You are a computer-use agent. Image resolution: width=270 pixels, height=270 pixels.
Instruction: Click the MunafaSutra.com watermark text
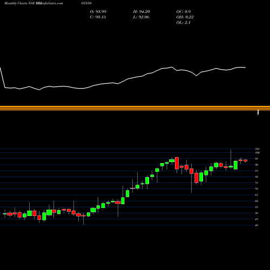(x=50, y=3)
